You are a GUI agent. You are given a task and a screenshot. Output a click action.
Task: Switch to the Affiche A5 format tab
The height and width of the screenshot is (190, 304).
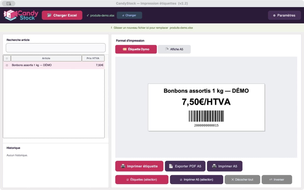pyautogui.click(x=174, y=49)
